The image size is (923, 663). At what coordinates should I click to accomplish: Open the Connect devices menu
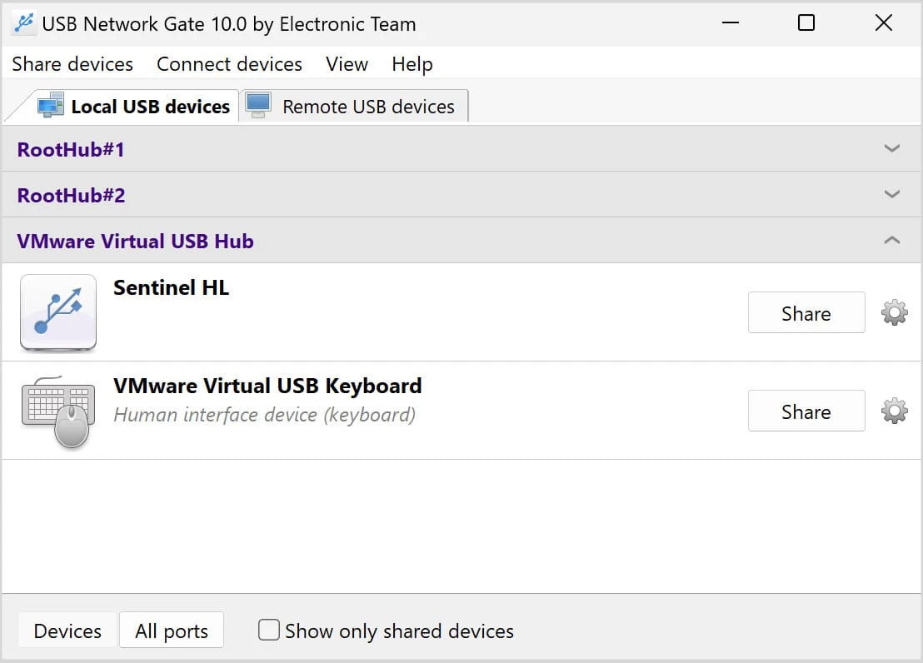(229, 64)
